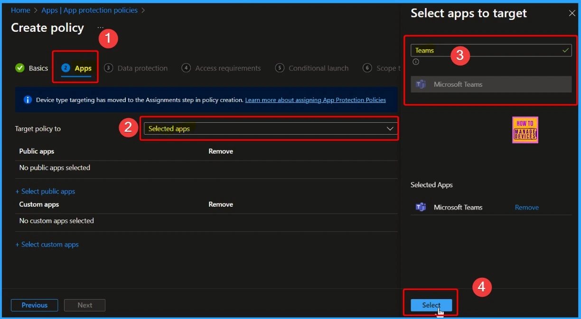Navigate to Home via the breadcrumb

(x=20, y=9)
